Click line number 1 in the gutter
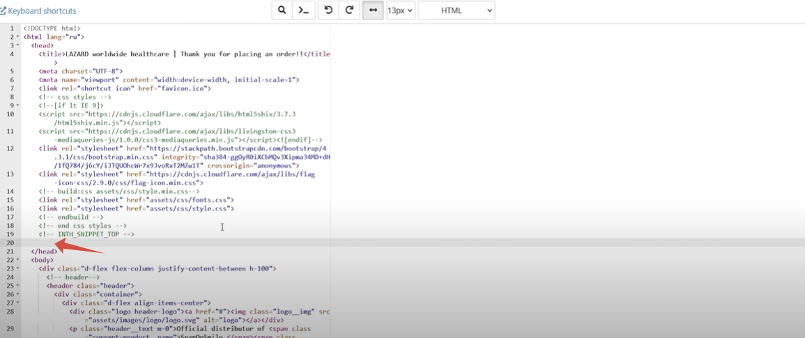 coord(12,29)
